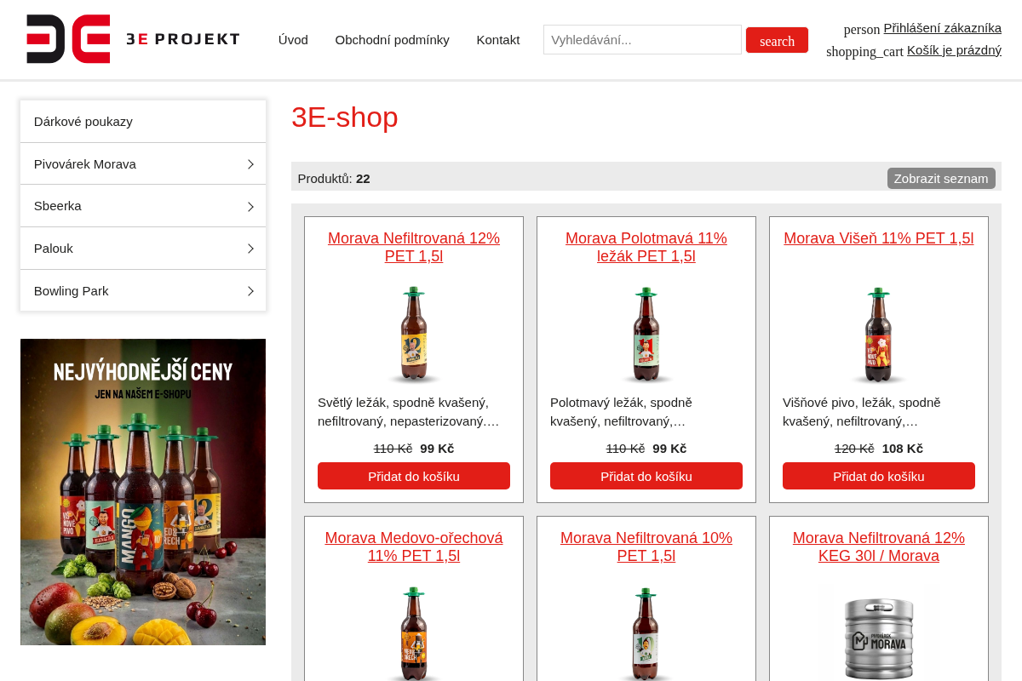
Task: Open the Úvod menu item
Action: [293, 39]
